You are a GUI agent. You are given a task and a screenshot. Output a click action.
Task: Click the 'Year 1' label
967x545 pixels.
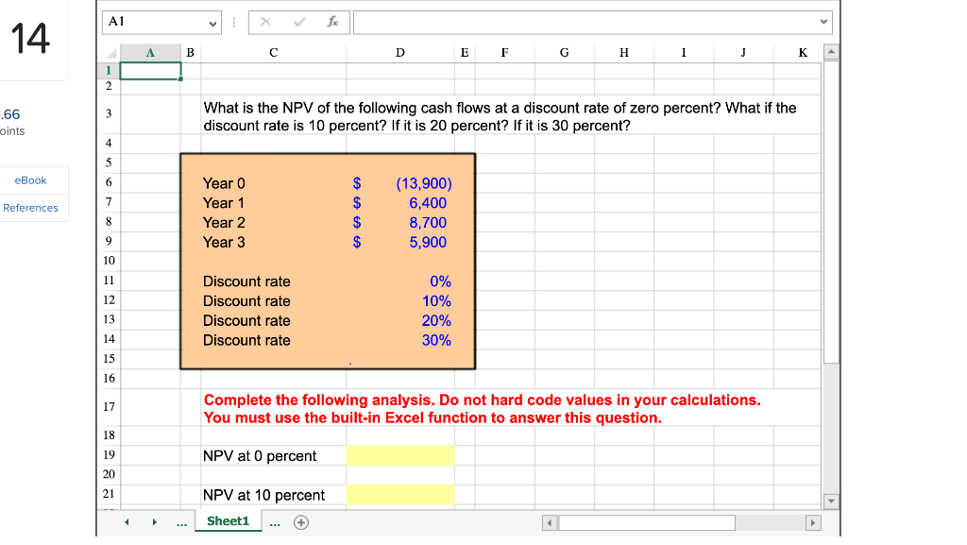[x=224, y=203]
